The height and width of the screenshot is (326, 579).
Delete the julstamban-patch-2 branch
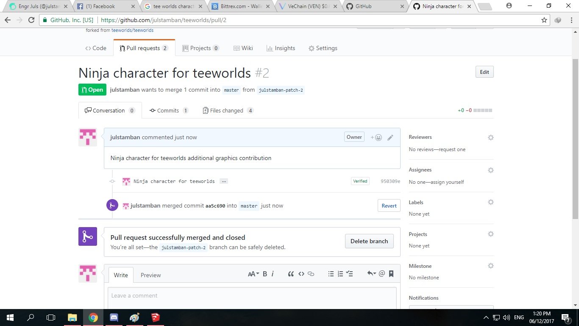pos(369,241)
